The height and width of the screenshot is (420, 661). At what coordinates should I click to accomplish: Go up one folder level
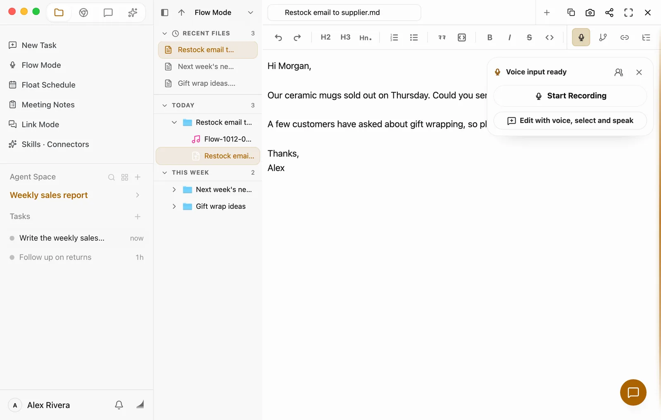coord(181,12)
